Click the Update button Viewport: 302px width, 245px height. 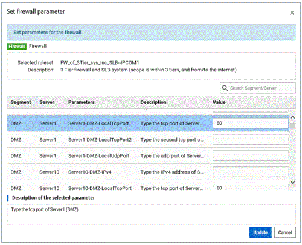(260, 232)
